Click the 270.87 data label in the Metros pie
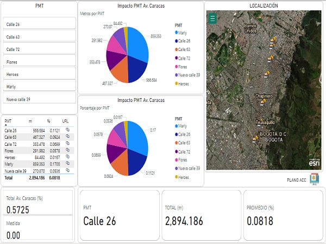This screenshot has height=244, width=326. 108,27
